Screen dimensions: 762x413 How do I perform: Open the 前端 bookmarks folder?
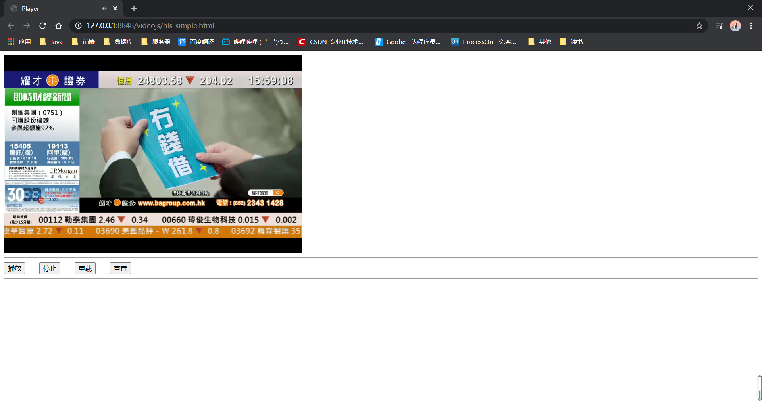tap(83, 42)
